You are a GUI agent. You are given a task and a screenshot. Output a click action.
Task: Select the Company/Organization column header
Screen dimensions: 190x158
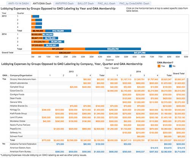click(x=21, y=75)
